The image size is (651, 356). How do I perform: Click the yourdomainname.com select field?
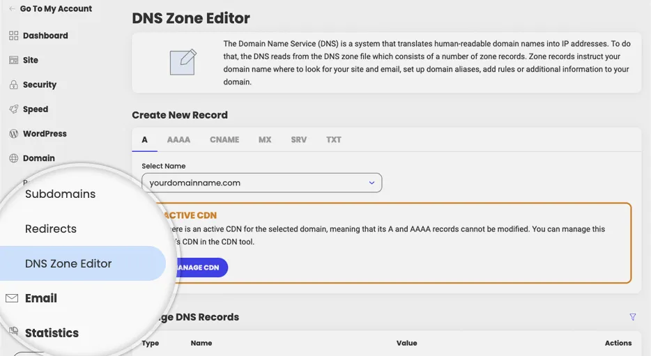point(261,183)
